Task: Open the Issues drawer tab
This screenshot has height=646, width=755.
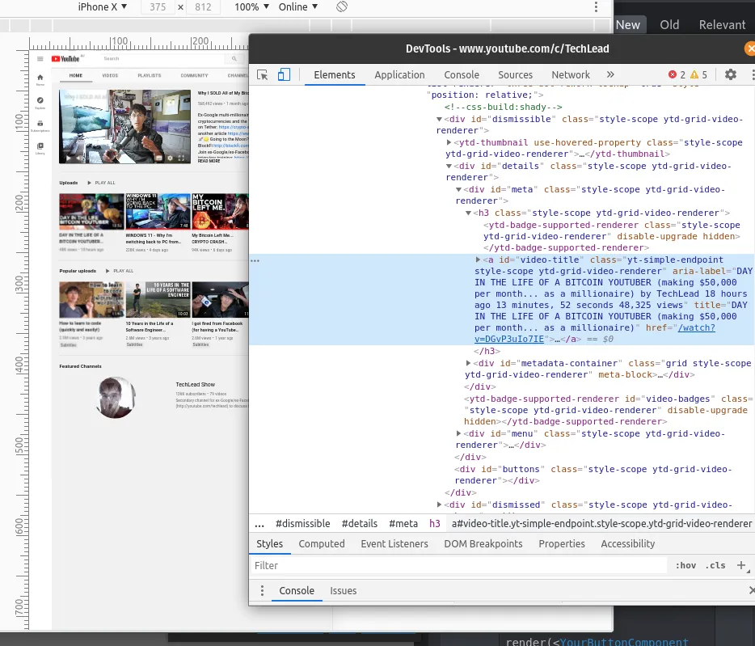Action: (x=344, y=590)
